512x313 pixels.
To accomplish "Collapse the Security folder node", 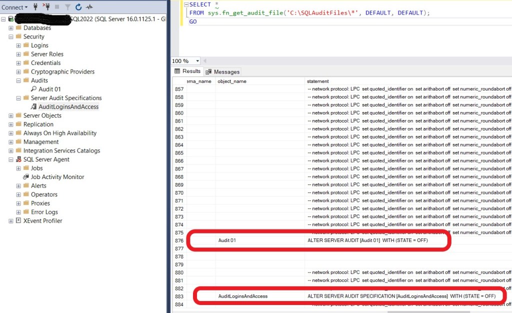I will (11, 37).
